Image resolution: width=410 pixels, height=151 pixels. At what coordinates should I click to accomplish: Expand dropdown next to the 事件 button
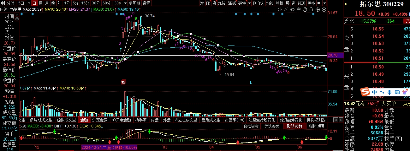250,3
